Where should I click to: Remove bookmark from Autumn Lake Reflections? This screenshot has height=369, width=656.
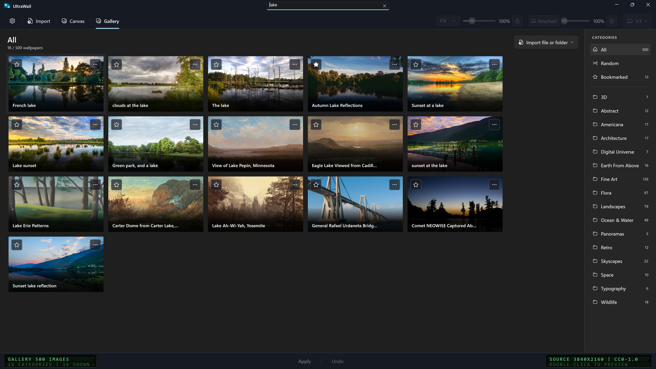click(316, 64)
